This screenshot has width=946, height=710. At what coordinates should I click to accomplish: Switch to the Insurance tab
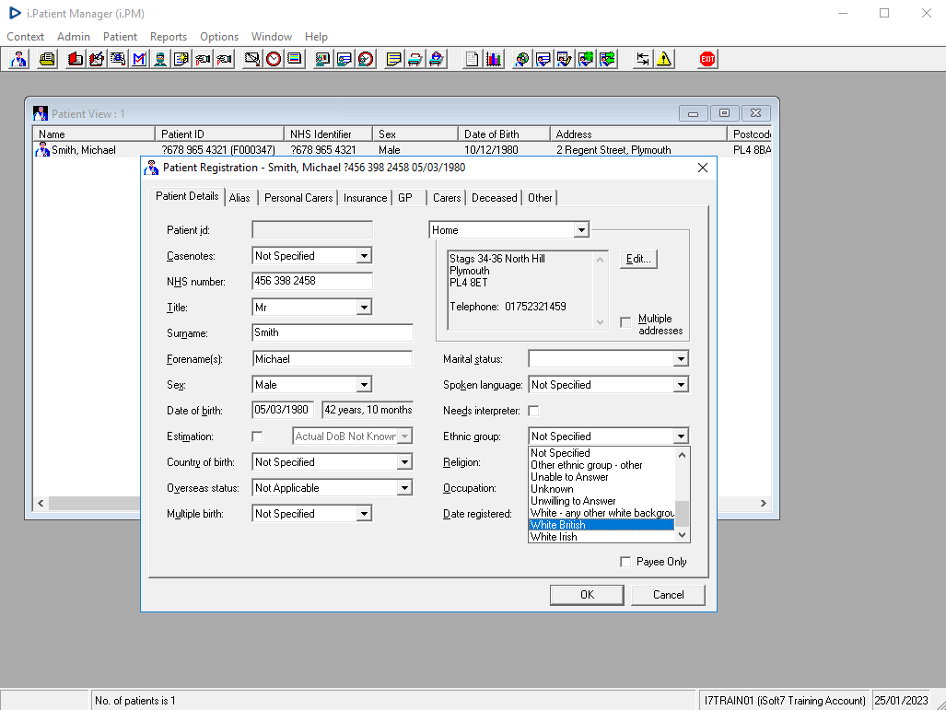pos(365,198)
